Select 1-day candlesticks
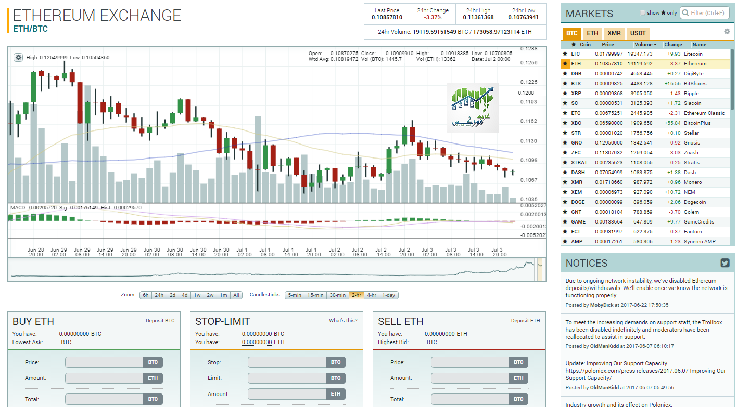 [388, 295]
